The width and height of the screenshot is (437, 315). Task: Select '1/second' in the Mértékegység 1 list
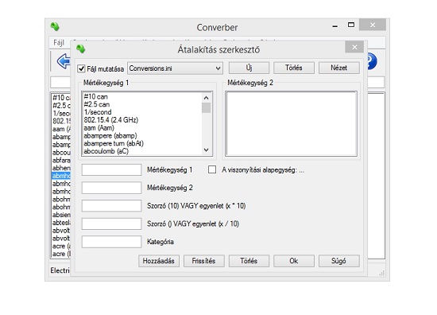click(x=98, y=112)
